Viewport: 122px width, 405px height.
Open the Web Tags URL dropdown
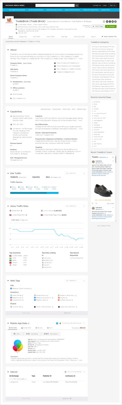pyautogui.click(x=75, y=281)
